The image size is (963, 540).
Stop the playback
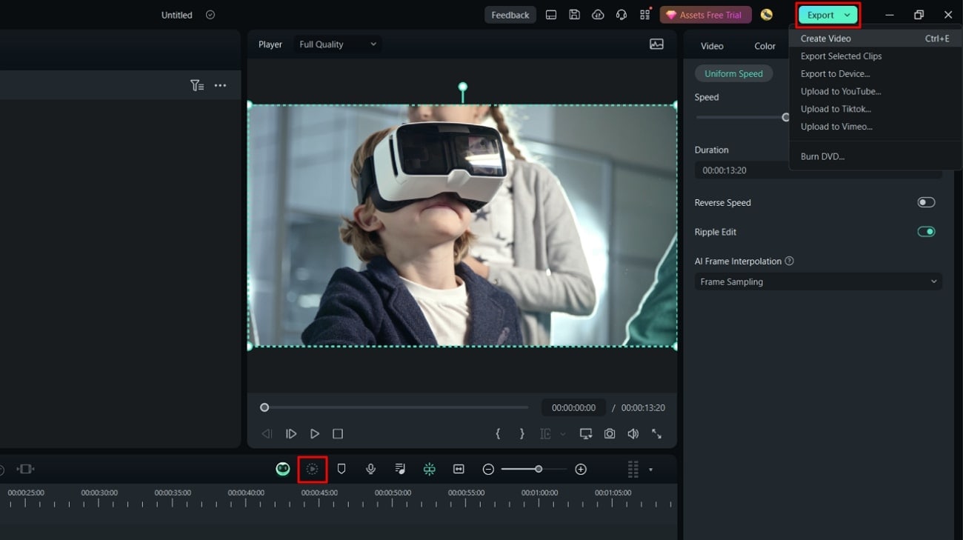click(x=338, y=434)
